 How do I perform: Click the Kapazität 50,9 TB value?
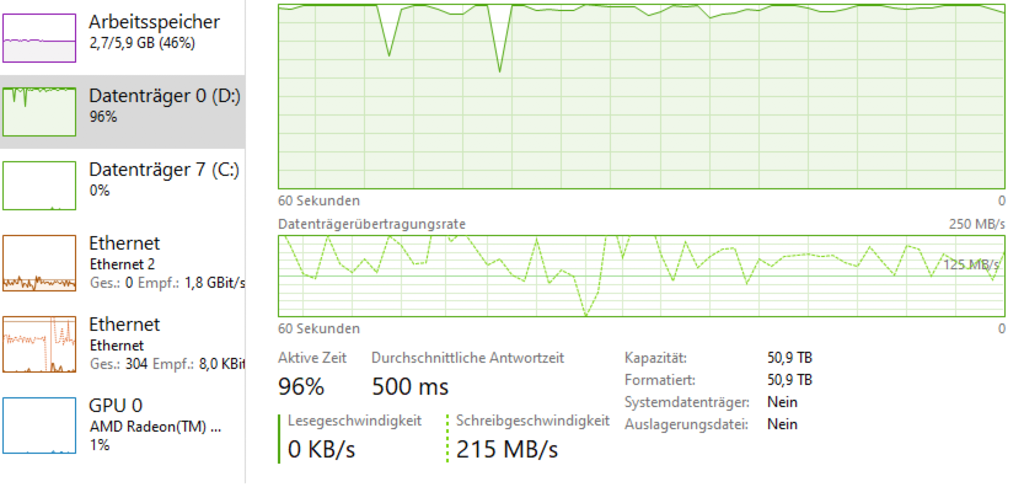pos(788,357)
